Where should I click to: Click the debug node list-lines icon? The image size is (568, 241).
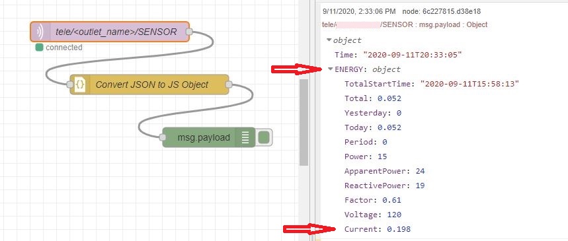point(245,137)
